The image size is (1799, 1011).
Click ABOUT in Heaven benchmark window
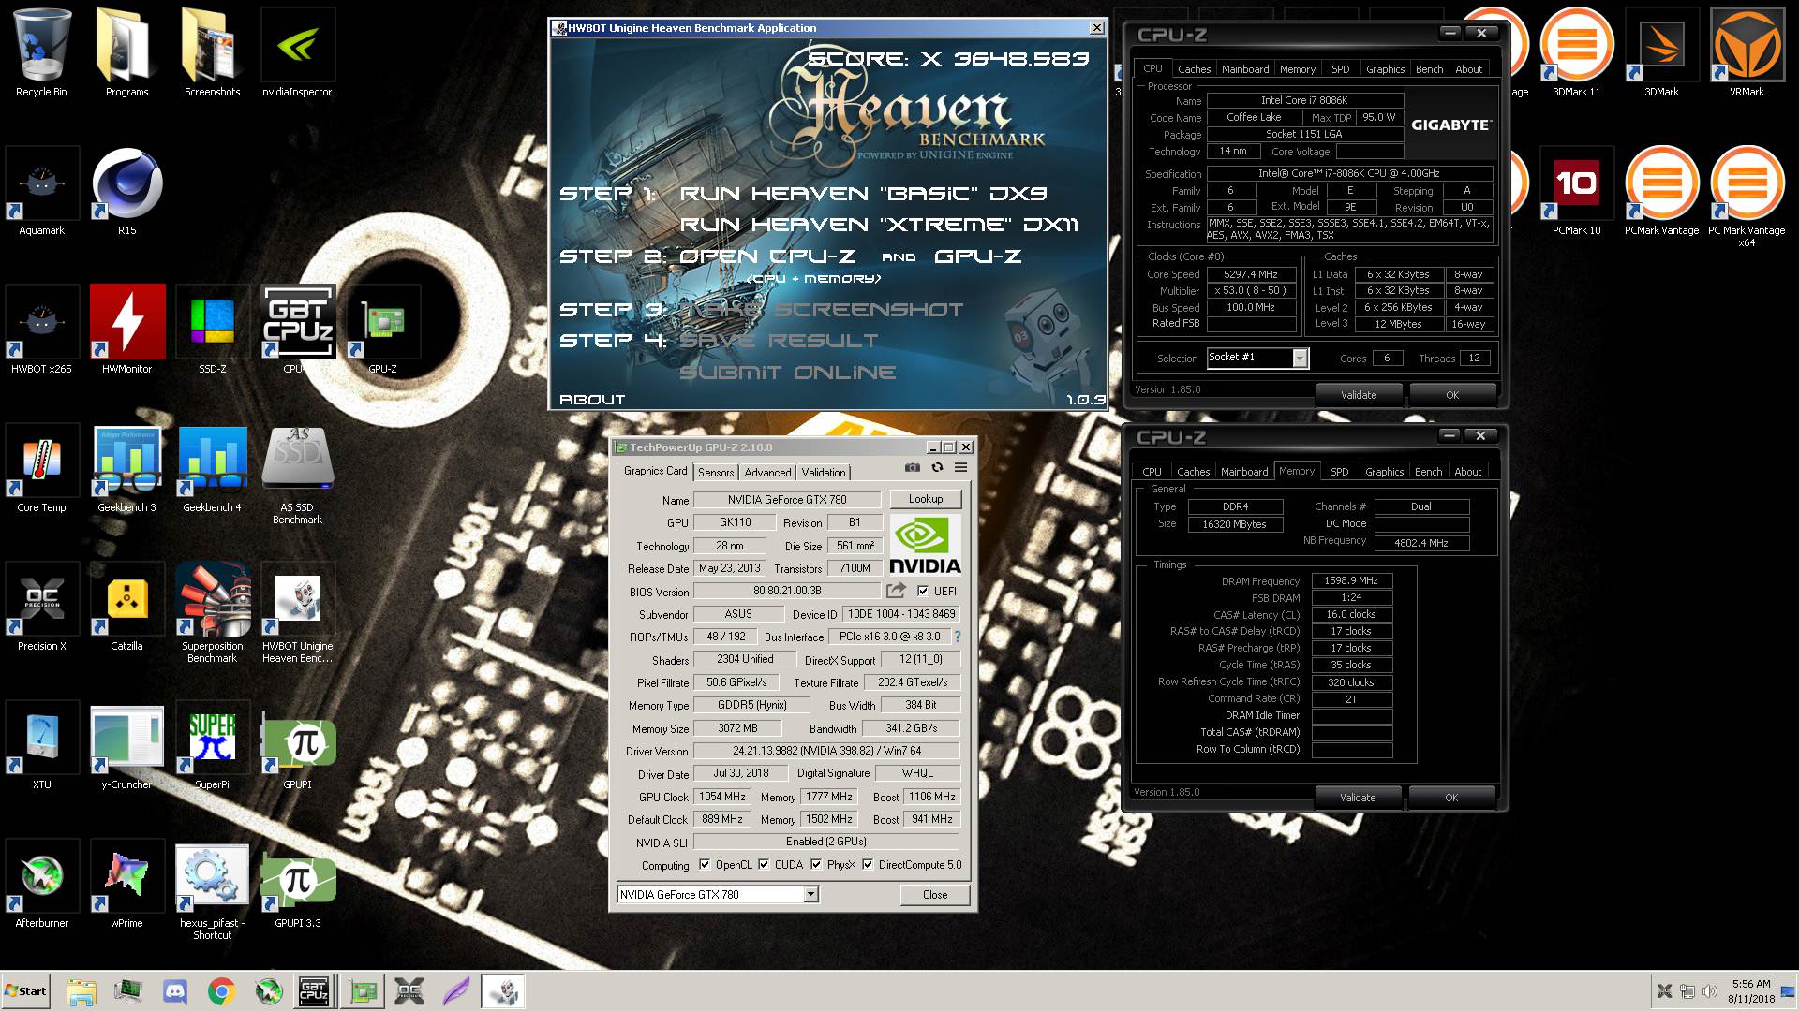pyautogui.click(x=592, y=400)
